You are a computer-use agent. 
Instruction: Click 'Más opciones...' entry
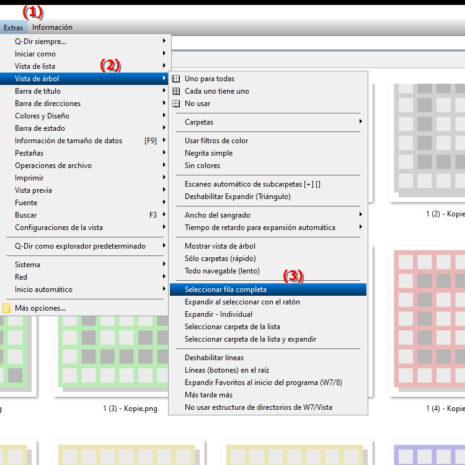click(84, 308)
